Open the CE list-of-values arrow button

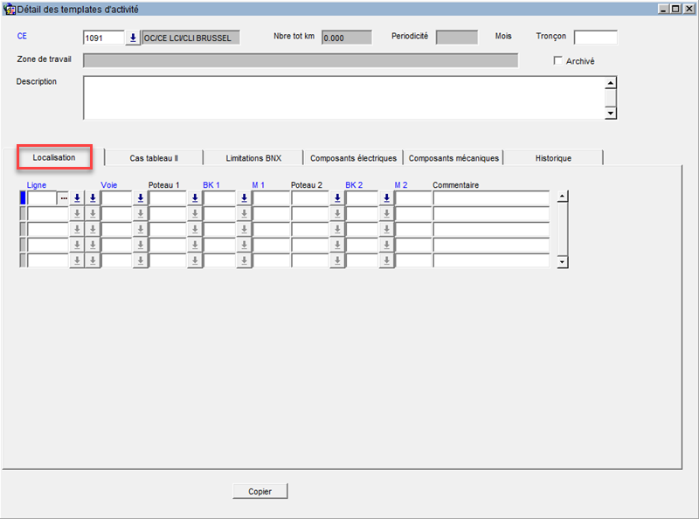pyautogui.click(x=133, y=38)
